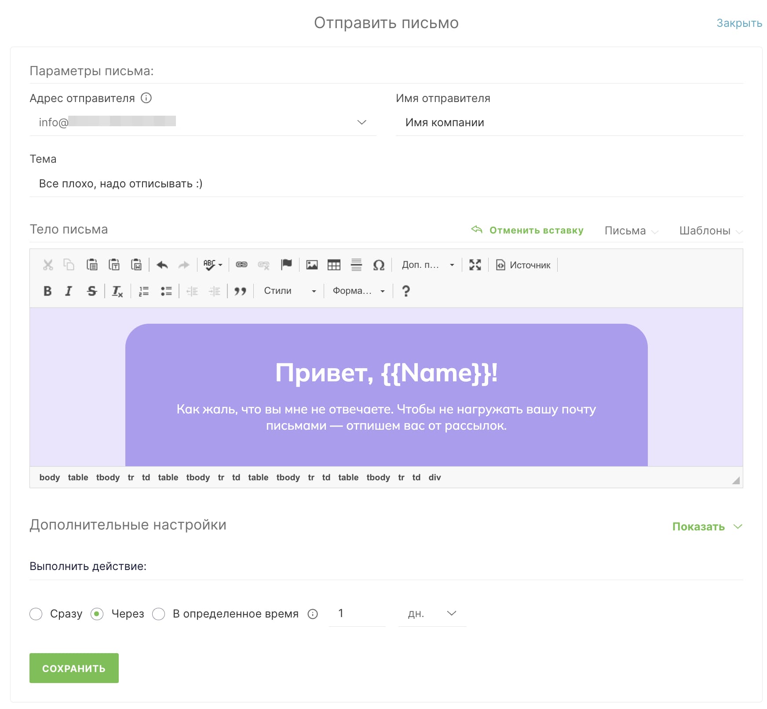Click the Тема subject input field
Screen dimensions: 767x709
coord(386,183)
